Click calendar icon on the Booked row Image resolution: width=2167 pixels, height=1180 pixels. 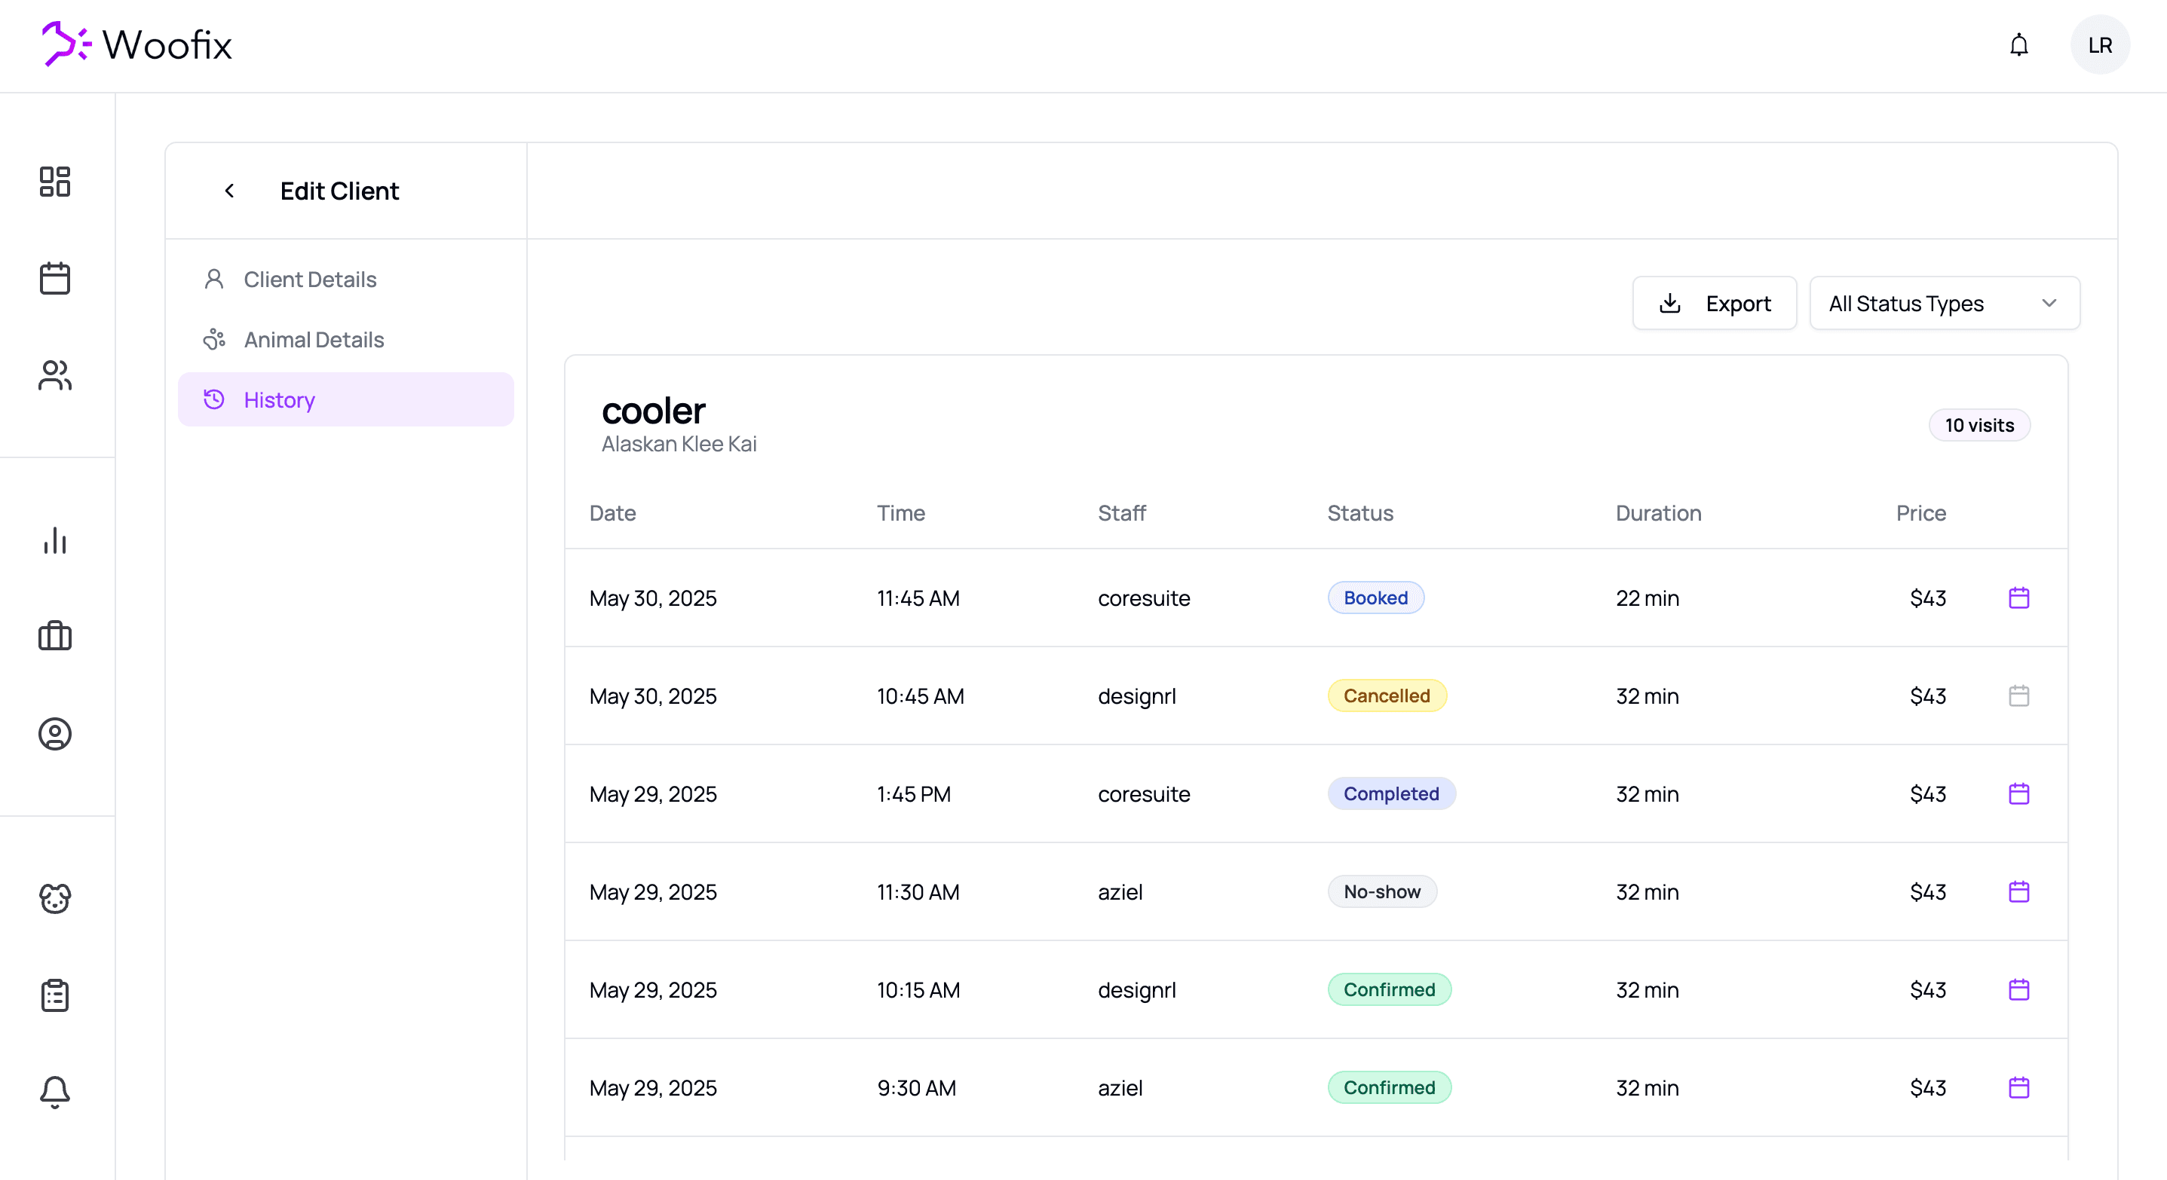(2018, 598)
